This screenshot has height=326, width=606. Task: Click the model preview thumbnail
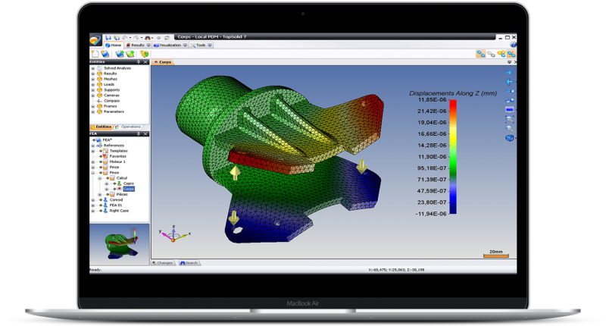(120, 244)
